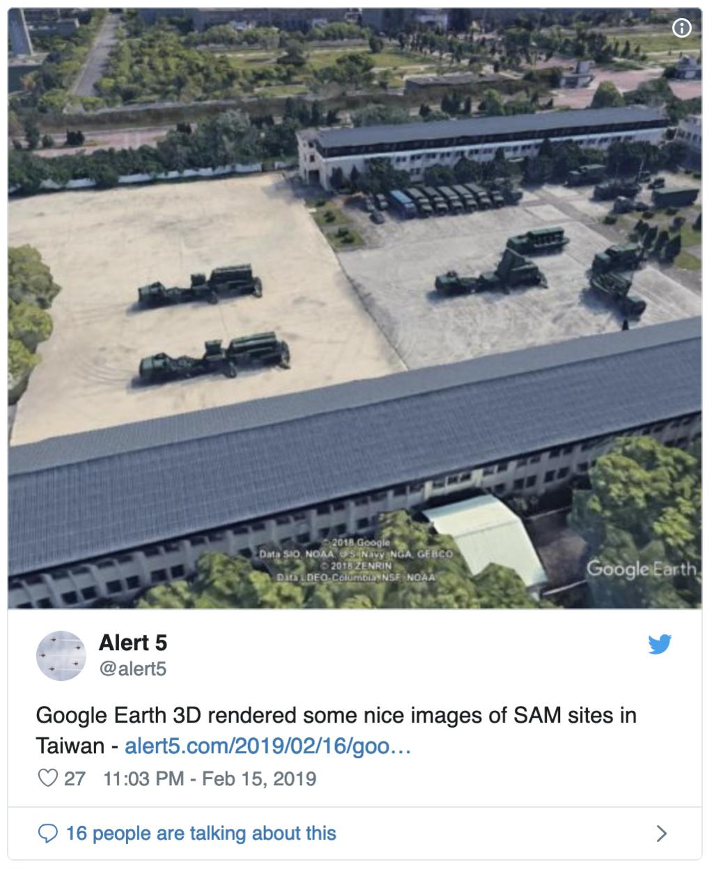Click the white building behind the lot
The image size is (714, 869).
point(481,148)
